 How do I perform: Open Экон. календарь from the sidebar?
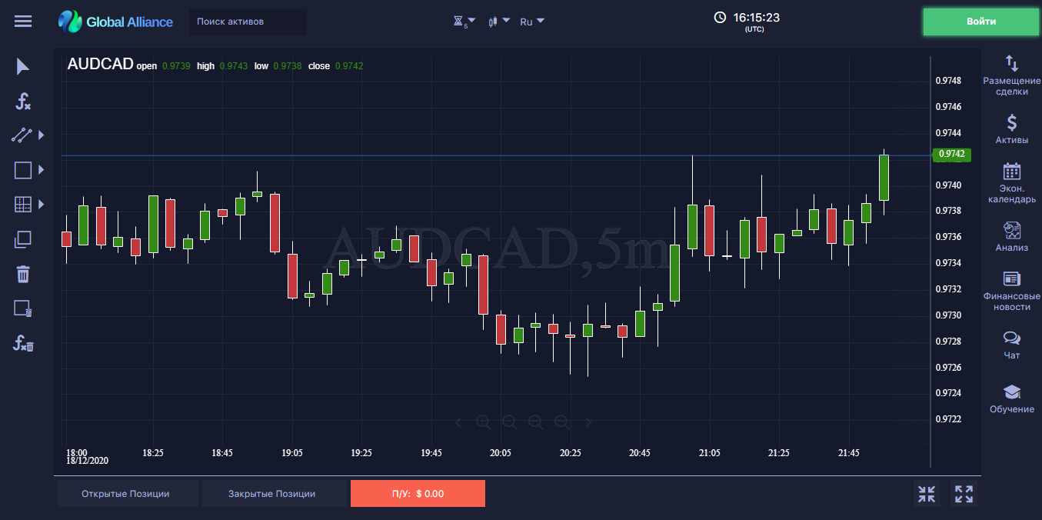[1011, 183]
